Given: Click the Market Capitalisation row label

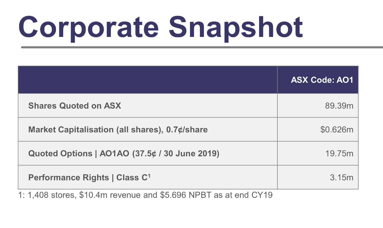Looking at the screenshot, I should click(118, 130).
